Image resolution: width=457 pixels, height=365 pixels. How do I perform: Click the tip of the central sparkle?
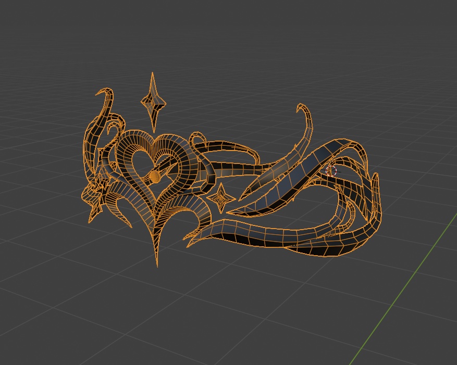coord(153,73)
